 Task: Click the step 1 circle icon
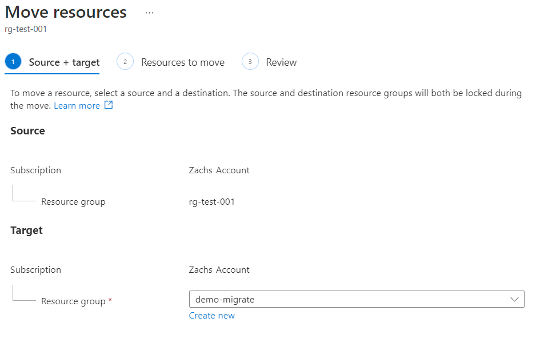click(x=13, y=61)
